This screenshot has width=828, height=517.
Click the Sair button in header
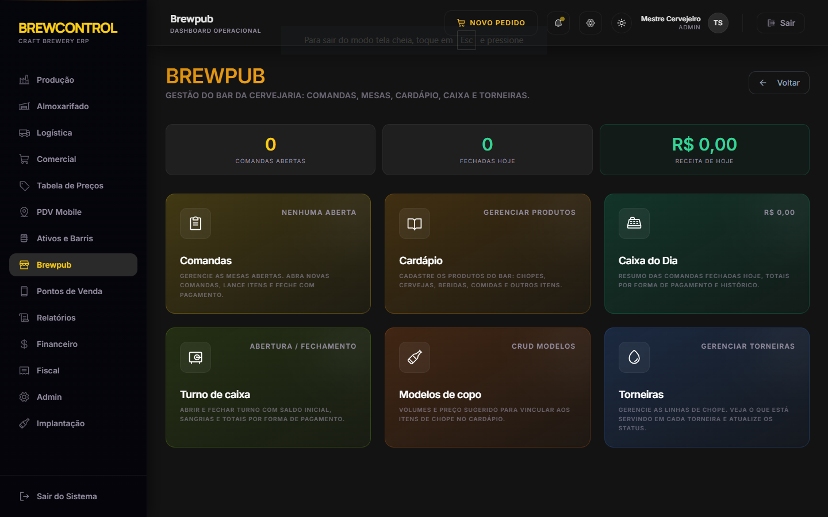[781, 23]
